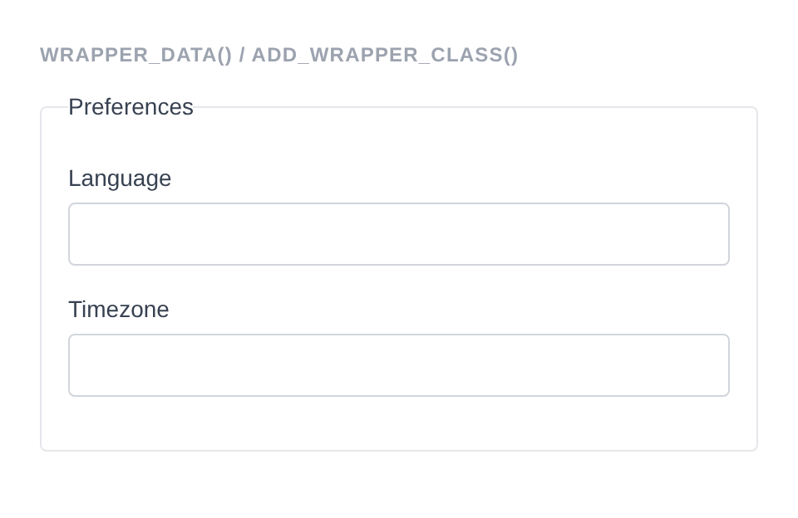Click the page heading above the form

click(x=279, y=55)
